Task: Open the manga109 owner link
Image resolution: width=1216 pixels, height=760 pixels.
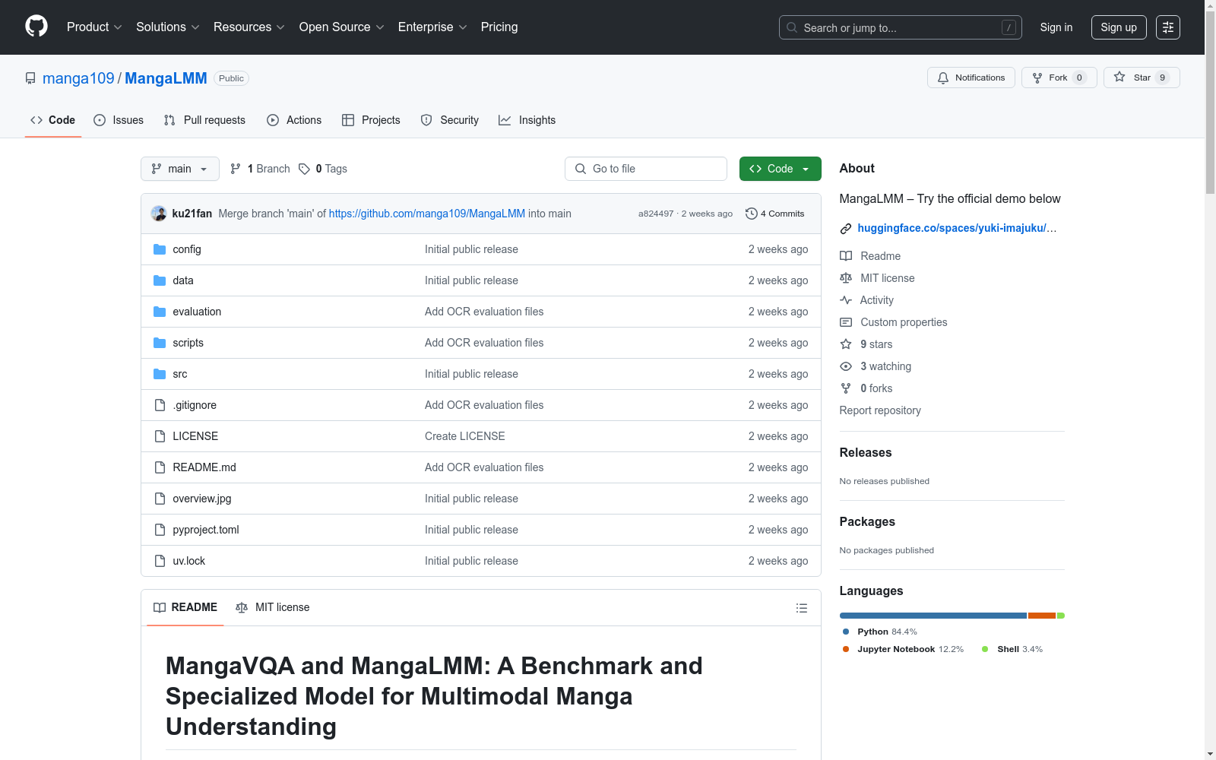Action: pyautogui.click(x=78, y=78)
